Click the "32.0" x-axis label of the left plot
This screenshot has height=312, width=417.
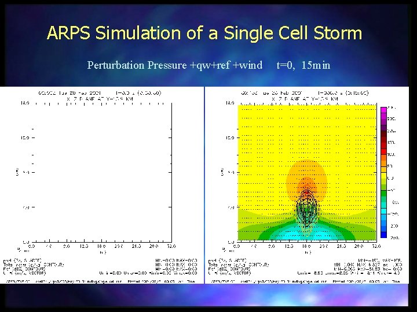(171, 246)
